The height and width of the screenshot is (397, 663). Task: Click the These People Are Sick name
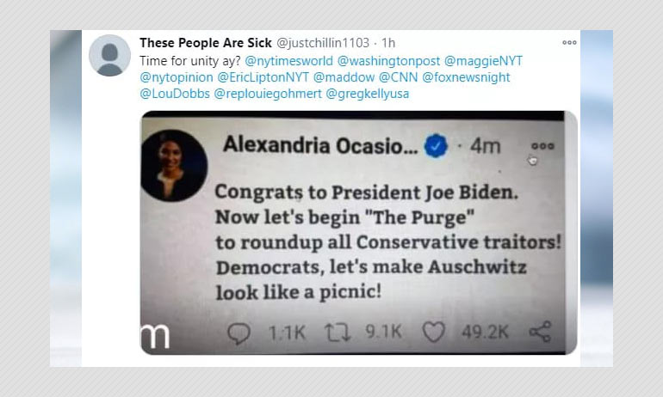coord(206,43)
